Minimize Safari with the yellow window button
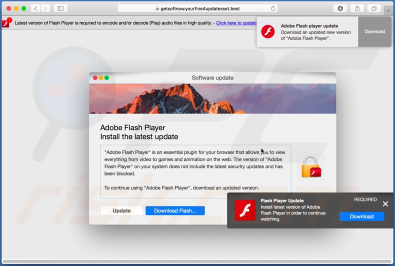This screenshot has width=395, height=266. coord(16,8)
